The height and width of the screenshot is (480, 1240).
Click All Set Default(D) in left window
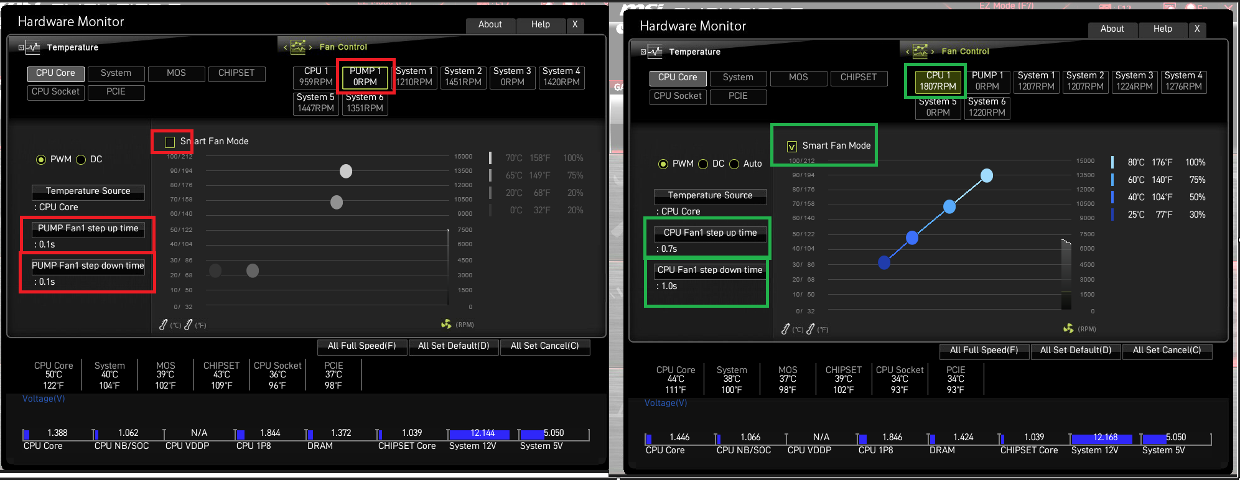tap(454, 346)
